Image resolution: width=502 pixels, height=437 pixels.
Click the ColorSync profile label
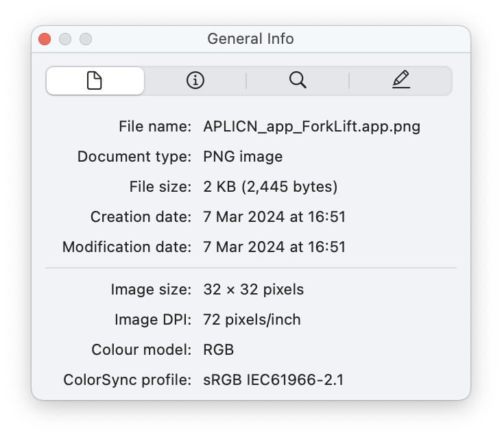[x=128, y=379]
